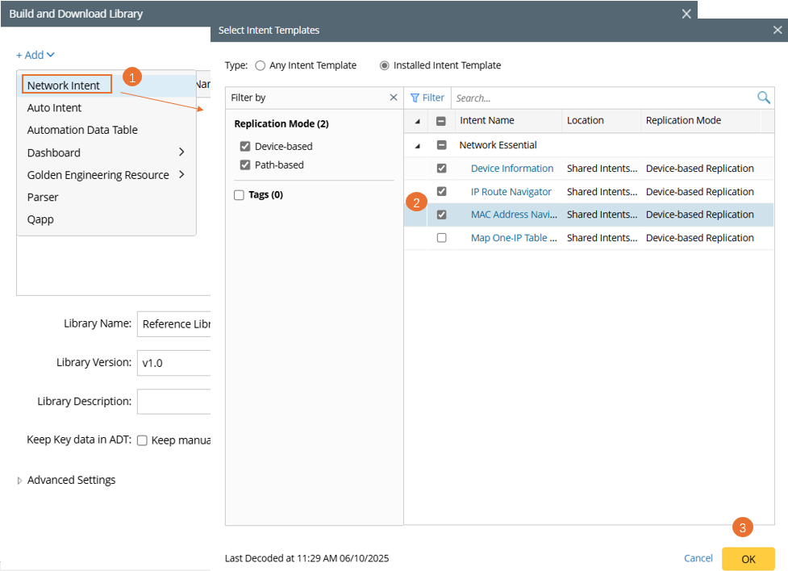Click the Cancel link
This screenshot has height=571, width=788.
pyautogui.click(x=698, y=558)
